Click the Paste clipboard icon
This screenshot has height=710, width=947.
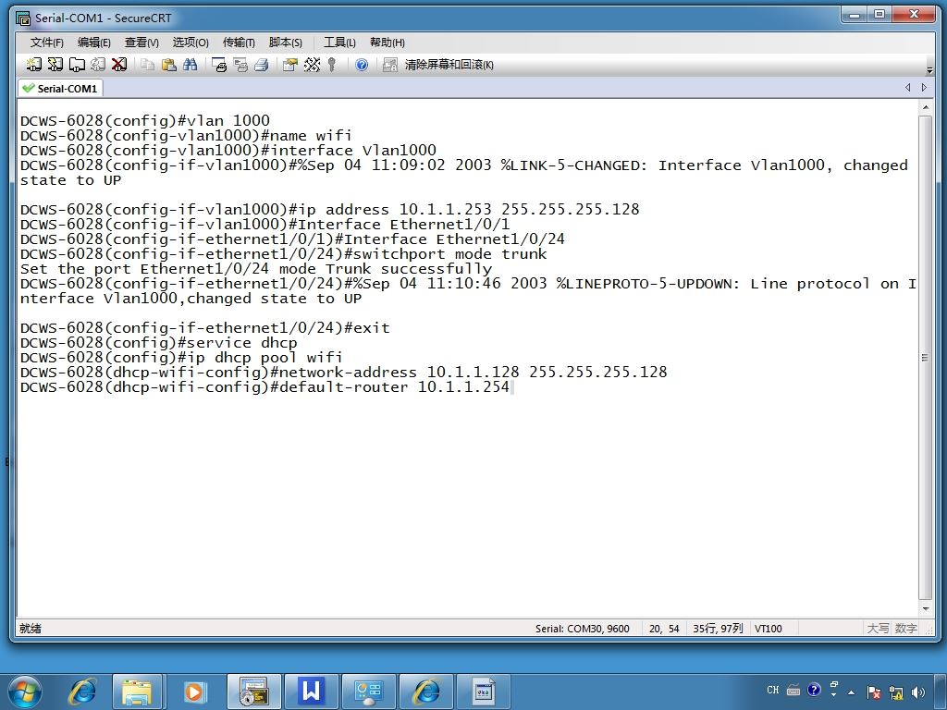tap(169, 65)
